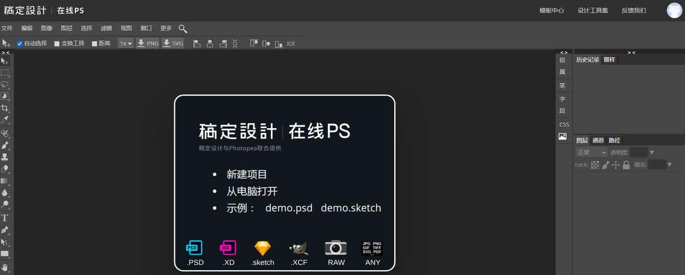Screen dimensions: 685x275
Task: Open the demo.sketch example link
Action: pyautogui.click(x=351, y=208)
